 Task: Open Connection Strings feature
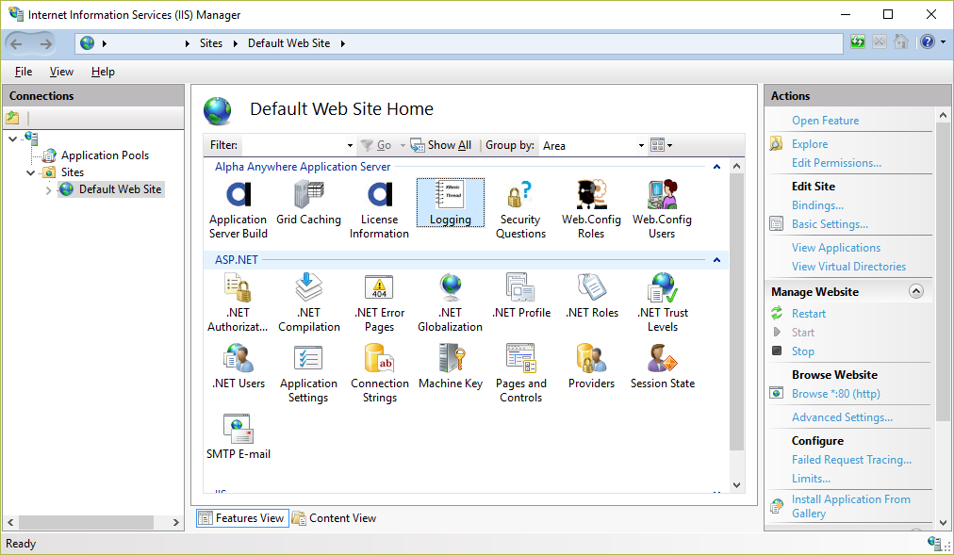point(379,373)
